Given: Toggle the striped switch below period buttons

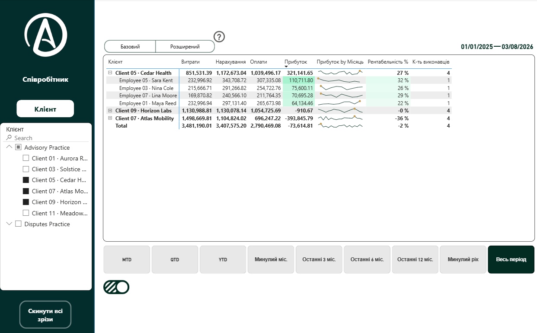Looking at the screenshot, I should click(x=116, y=287).
